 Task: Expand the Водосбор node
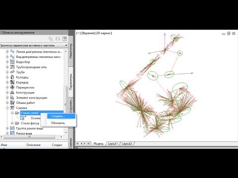pyautogui.click(x=7, y=62)
